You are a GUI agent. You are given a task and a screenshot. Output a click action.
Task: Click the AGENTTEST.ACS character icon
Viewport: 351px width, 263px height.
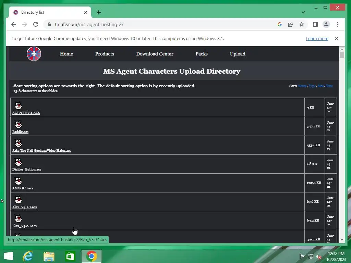coord(18,105)
